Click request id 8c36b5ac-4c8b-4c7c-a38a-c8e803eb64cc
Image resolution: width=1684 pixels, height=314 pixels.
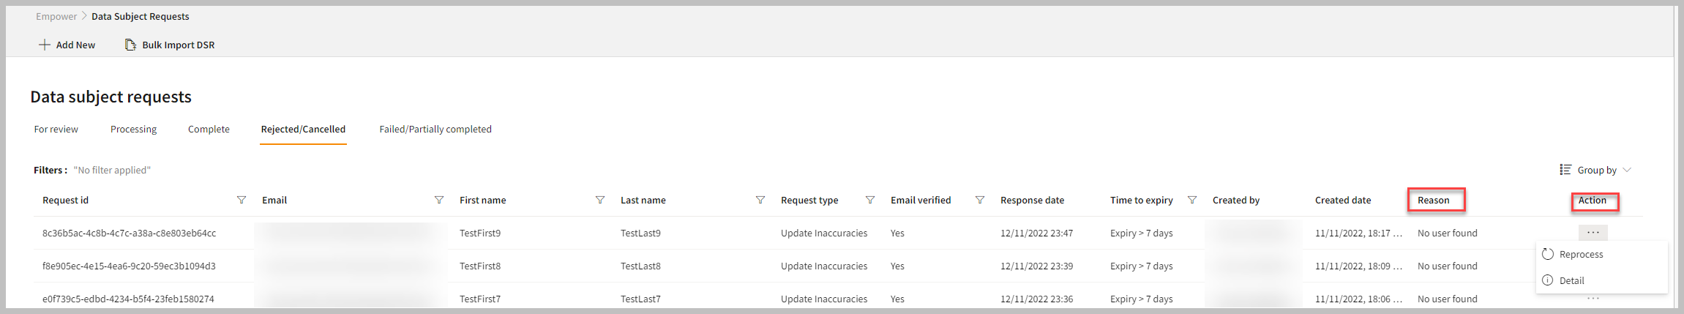coord(129,233)
